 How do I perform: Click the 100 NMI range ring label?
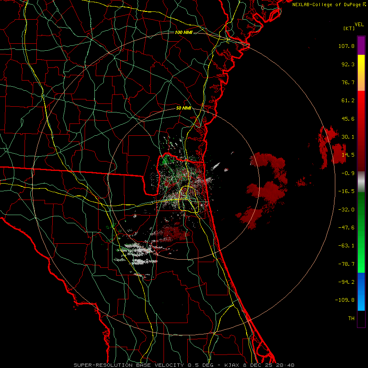click(184, 32)
